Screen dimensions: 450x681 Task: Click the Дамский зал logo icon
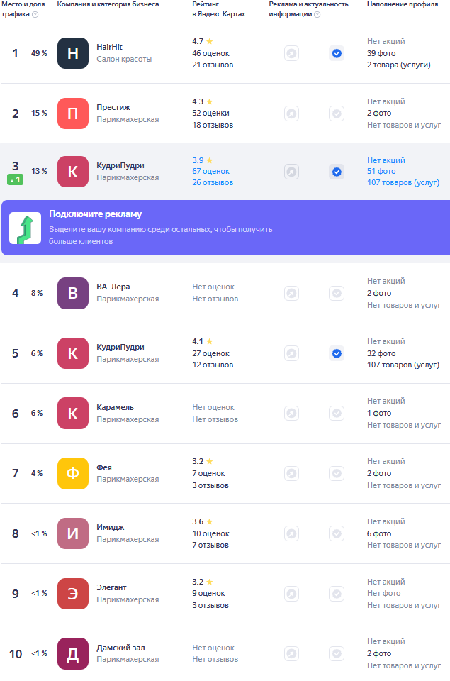point(73,653)
